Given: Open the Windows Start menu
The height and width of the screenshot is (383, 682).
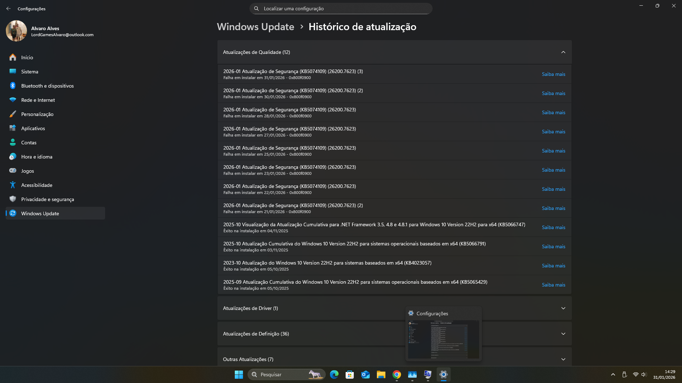Looking at the screenshot, I should tap(239, 374).
